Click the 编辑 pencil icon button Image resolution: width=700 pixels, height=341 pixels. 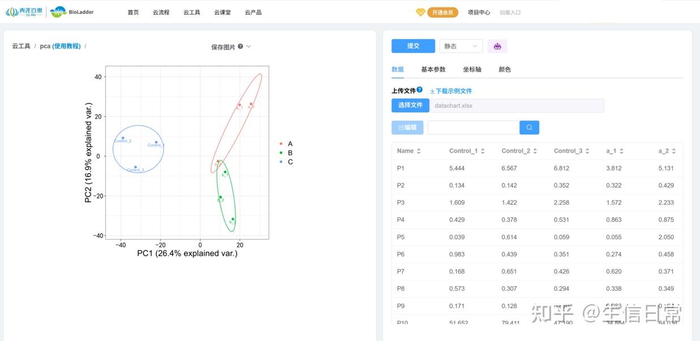(407, 127)
